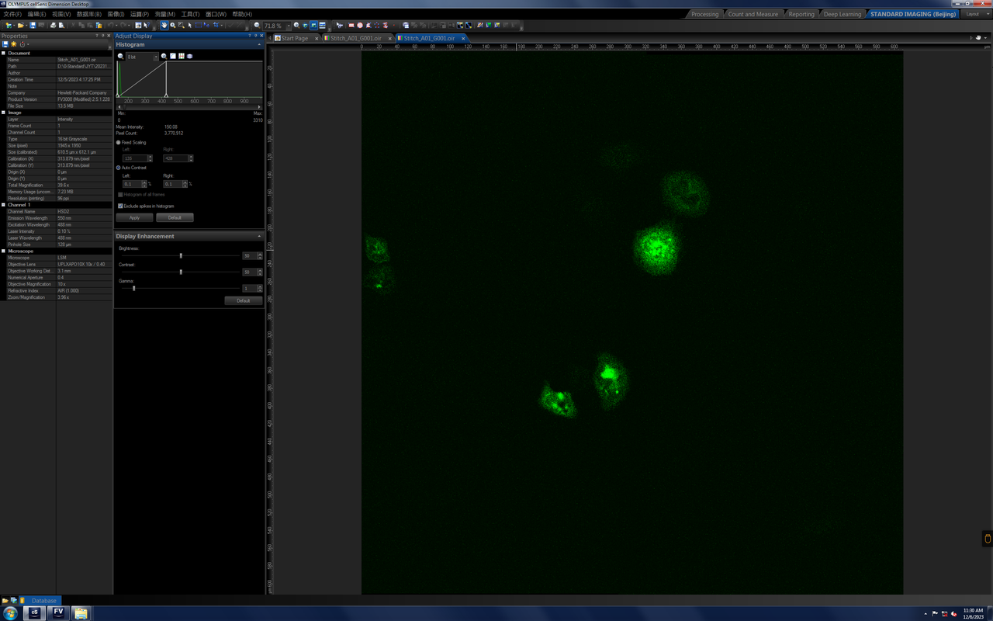
Task: Select the Fixed Scaling radio button
Action: (119, 143)
